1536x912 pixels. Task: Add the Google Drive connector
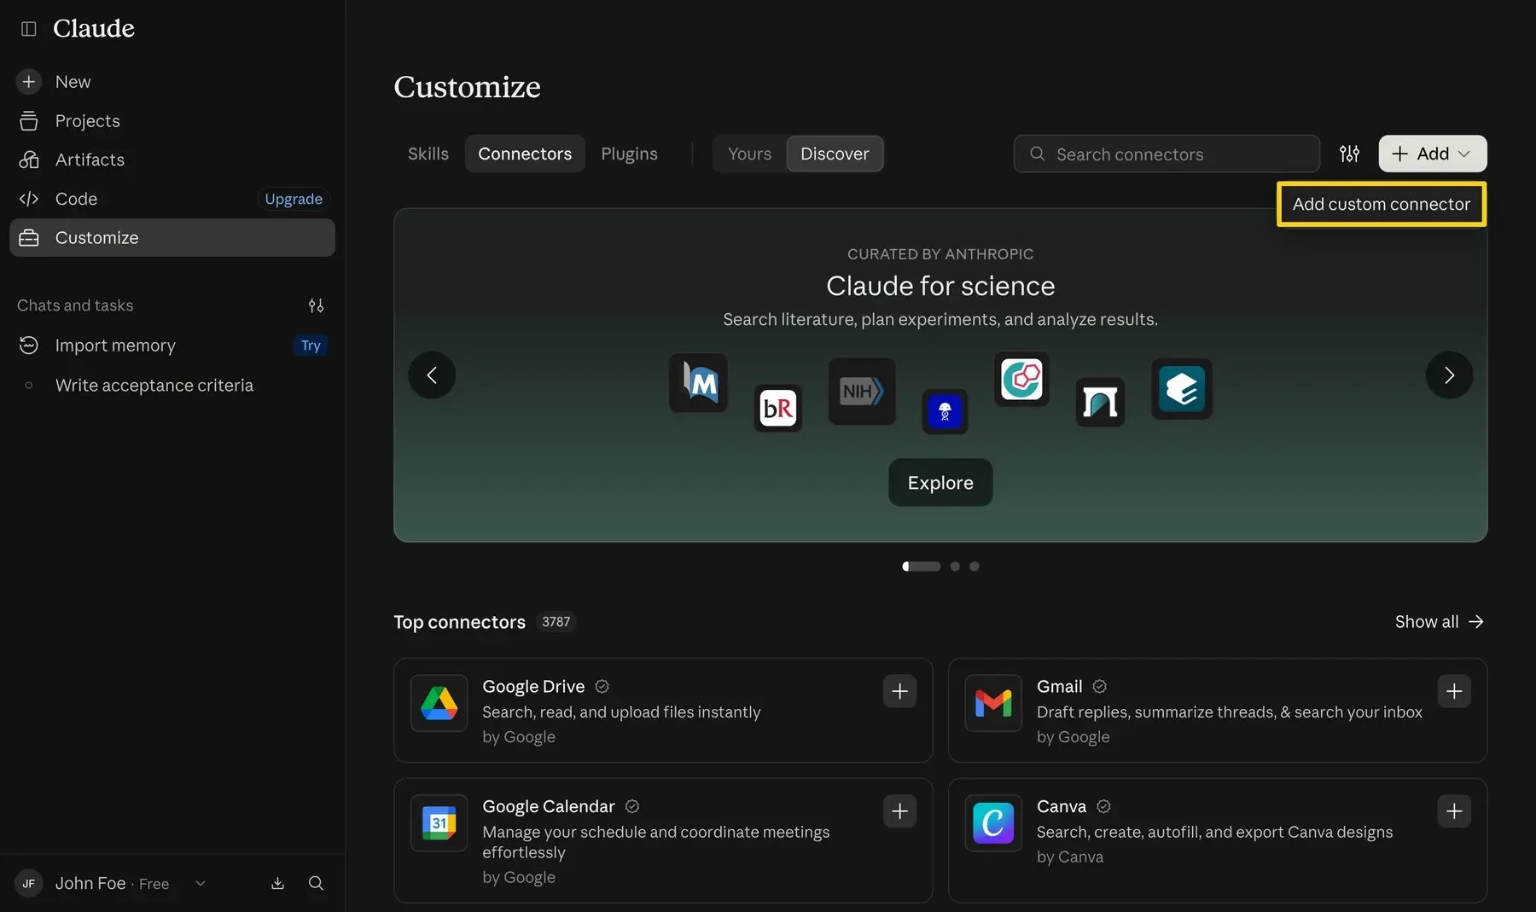(899, 691)
